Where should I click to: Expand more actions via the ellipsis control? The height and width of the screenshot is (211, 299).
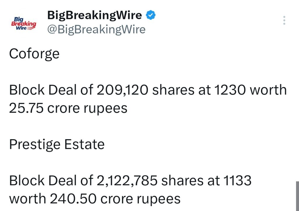coord(285,20)
